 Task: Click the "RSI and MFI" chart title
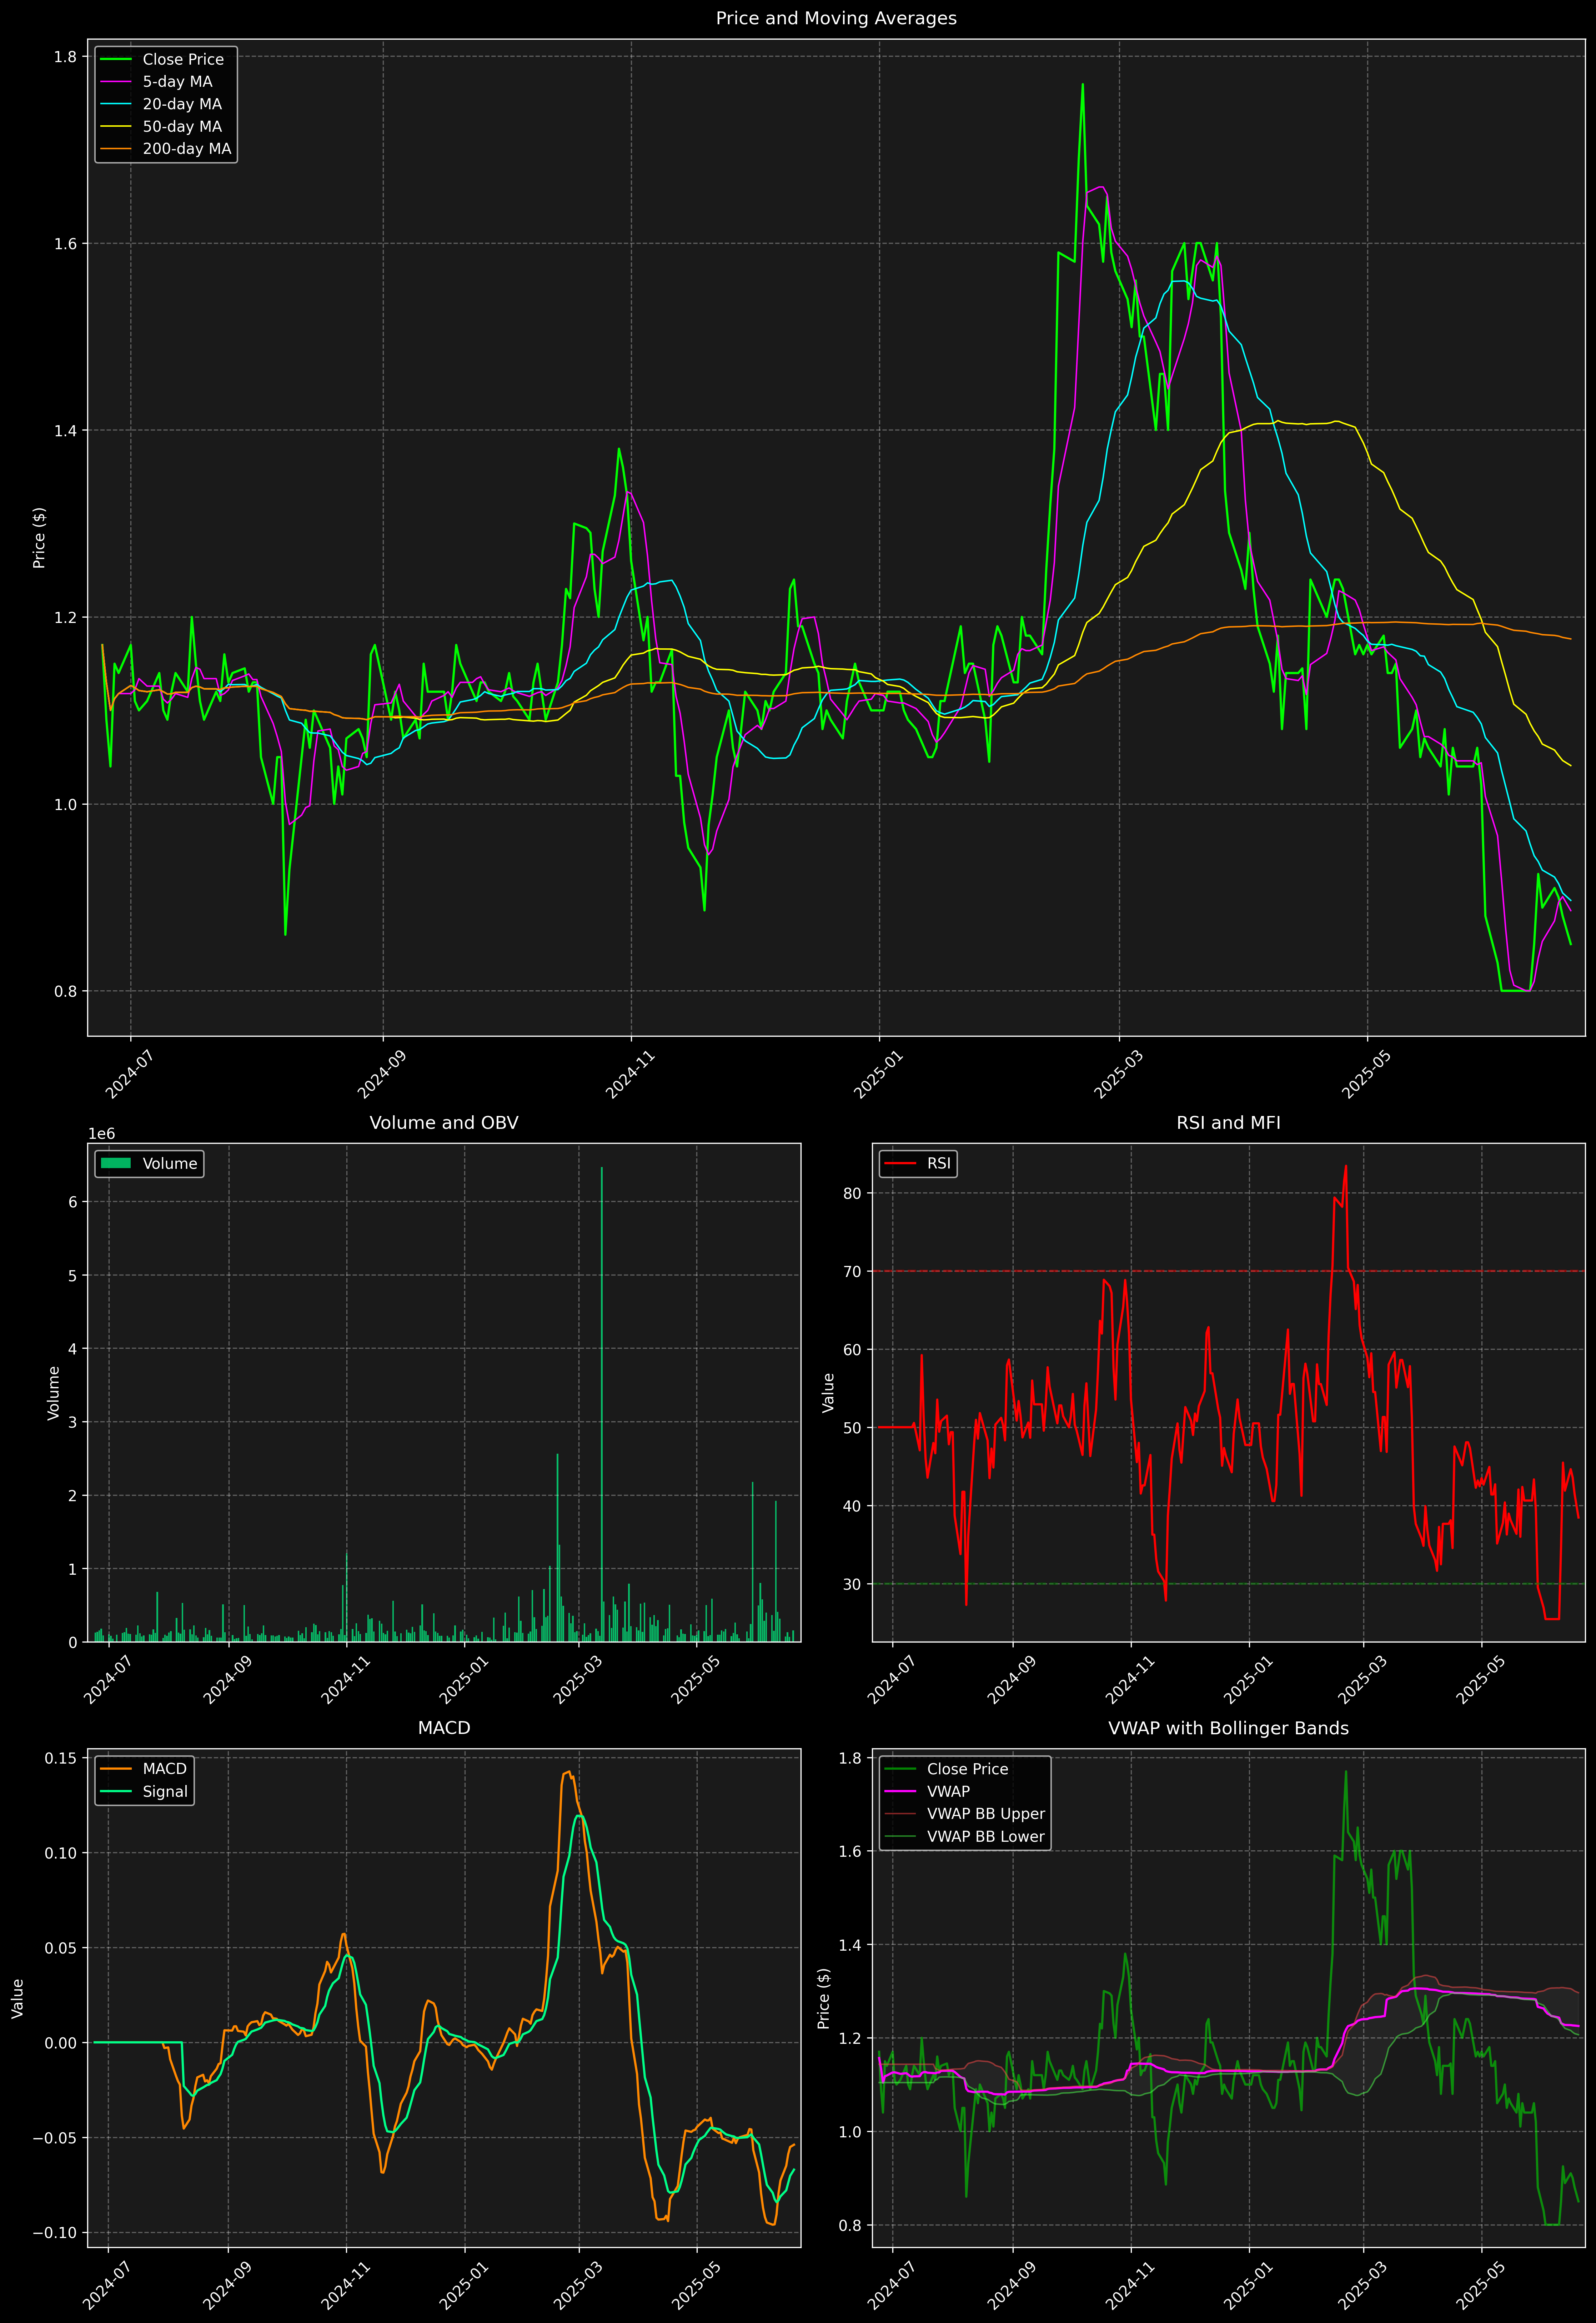(1228, 1122)
